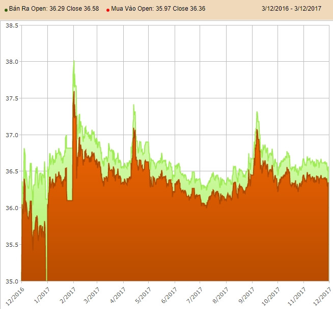Click the 37.0 y-axis label
Screen dimensions: 333x309
11,135
